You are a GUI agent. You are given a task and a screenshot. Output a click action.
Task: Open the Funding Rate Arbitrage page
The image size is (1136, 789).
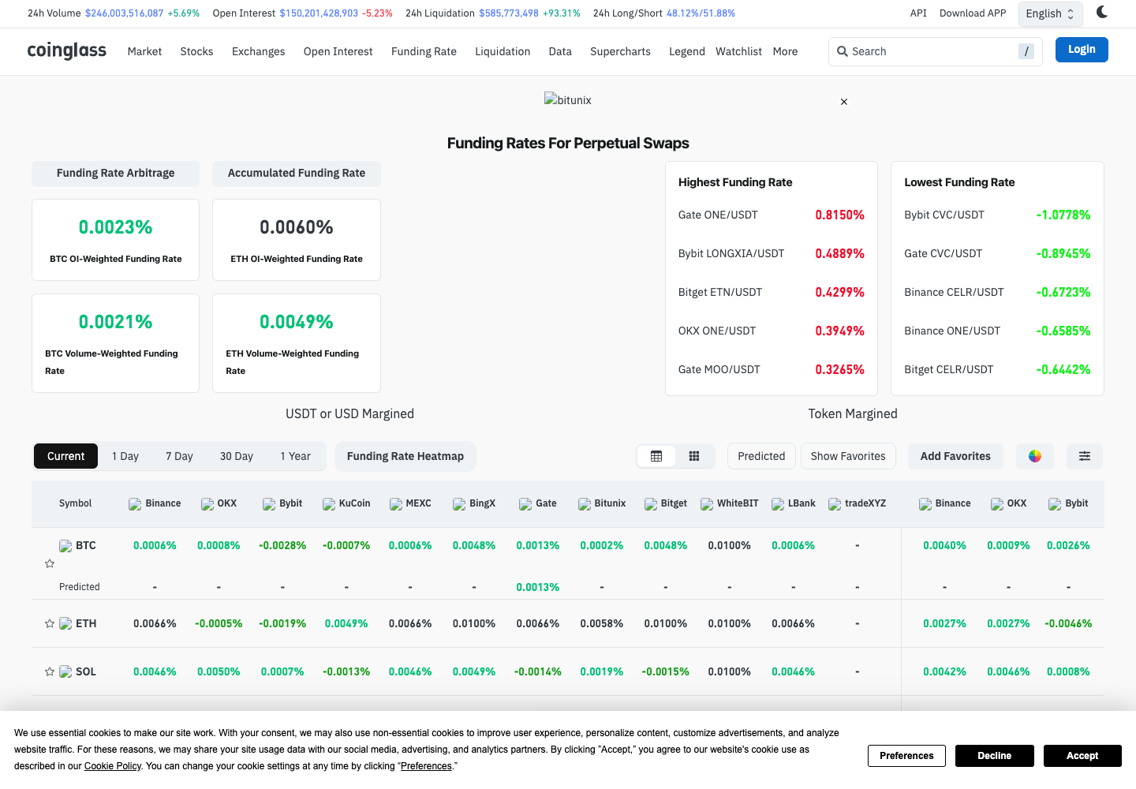tap(115, 174)
